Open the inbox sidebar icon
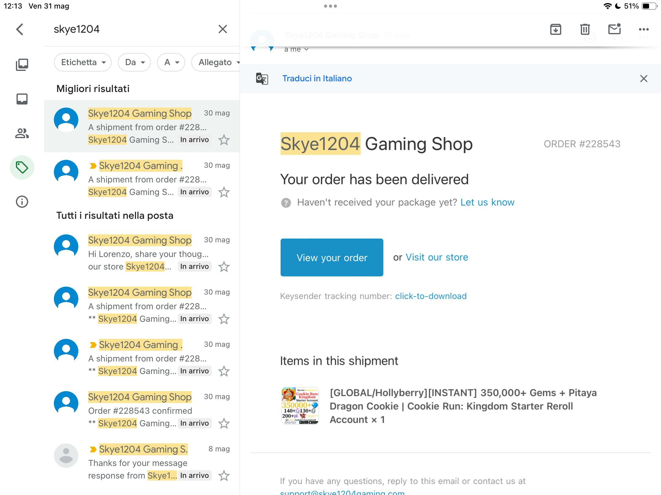The width and height of the screenshot is (661, 495). point(22,99)
